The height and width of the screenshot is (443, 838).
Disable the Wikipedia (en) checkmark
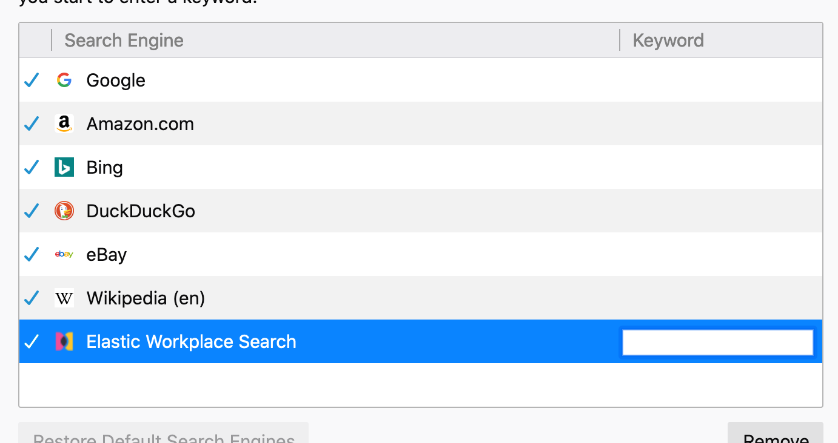pos(31,297)
